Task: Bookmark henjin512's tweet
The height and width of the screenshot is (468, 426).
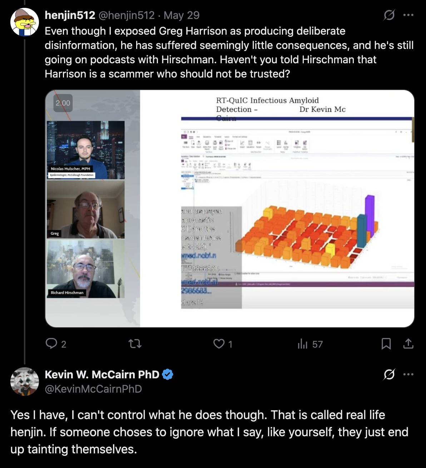Action: pyautogui.click(x=386, y=344)
